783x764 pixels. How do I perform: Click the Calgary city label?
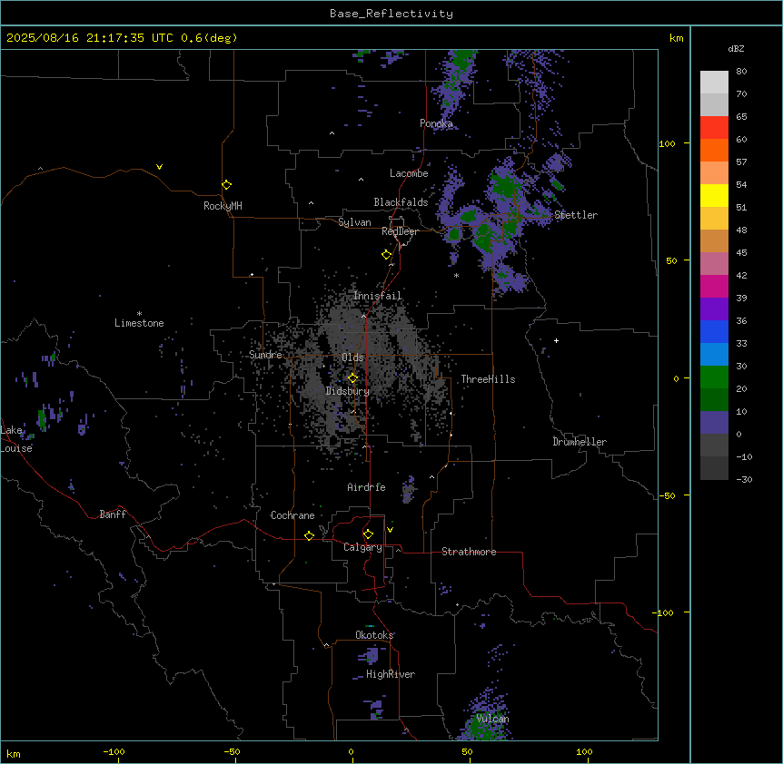click(363, 547)
